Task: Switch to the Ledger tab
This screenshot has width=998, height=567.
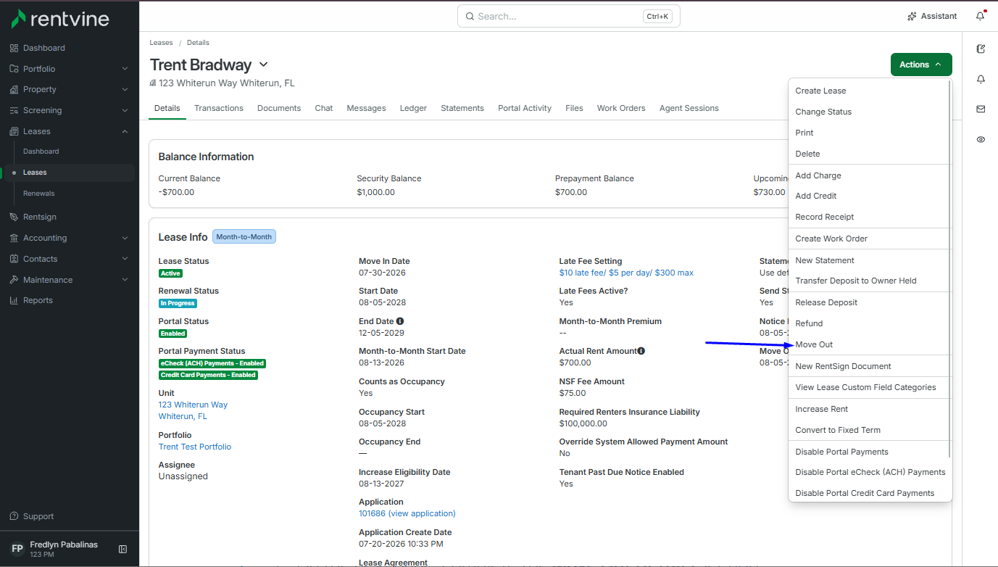Action: [413, 108]
